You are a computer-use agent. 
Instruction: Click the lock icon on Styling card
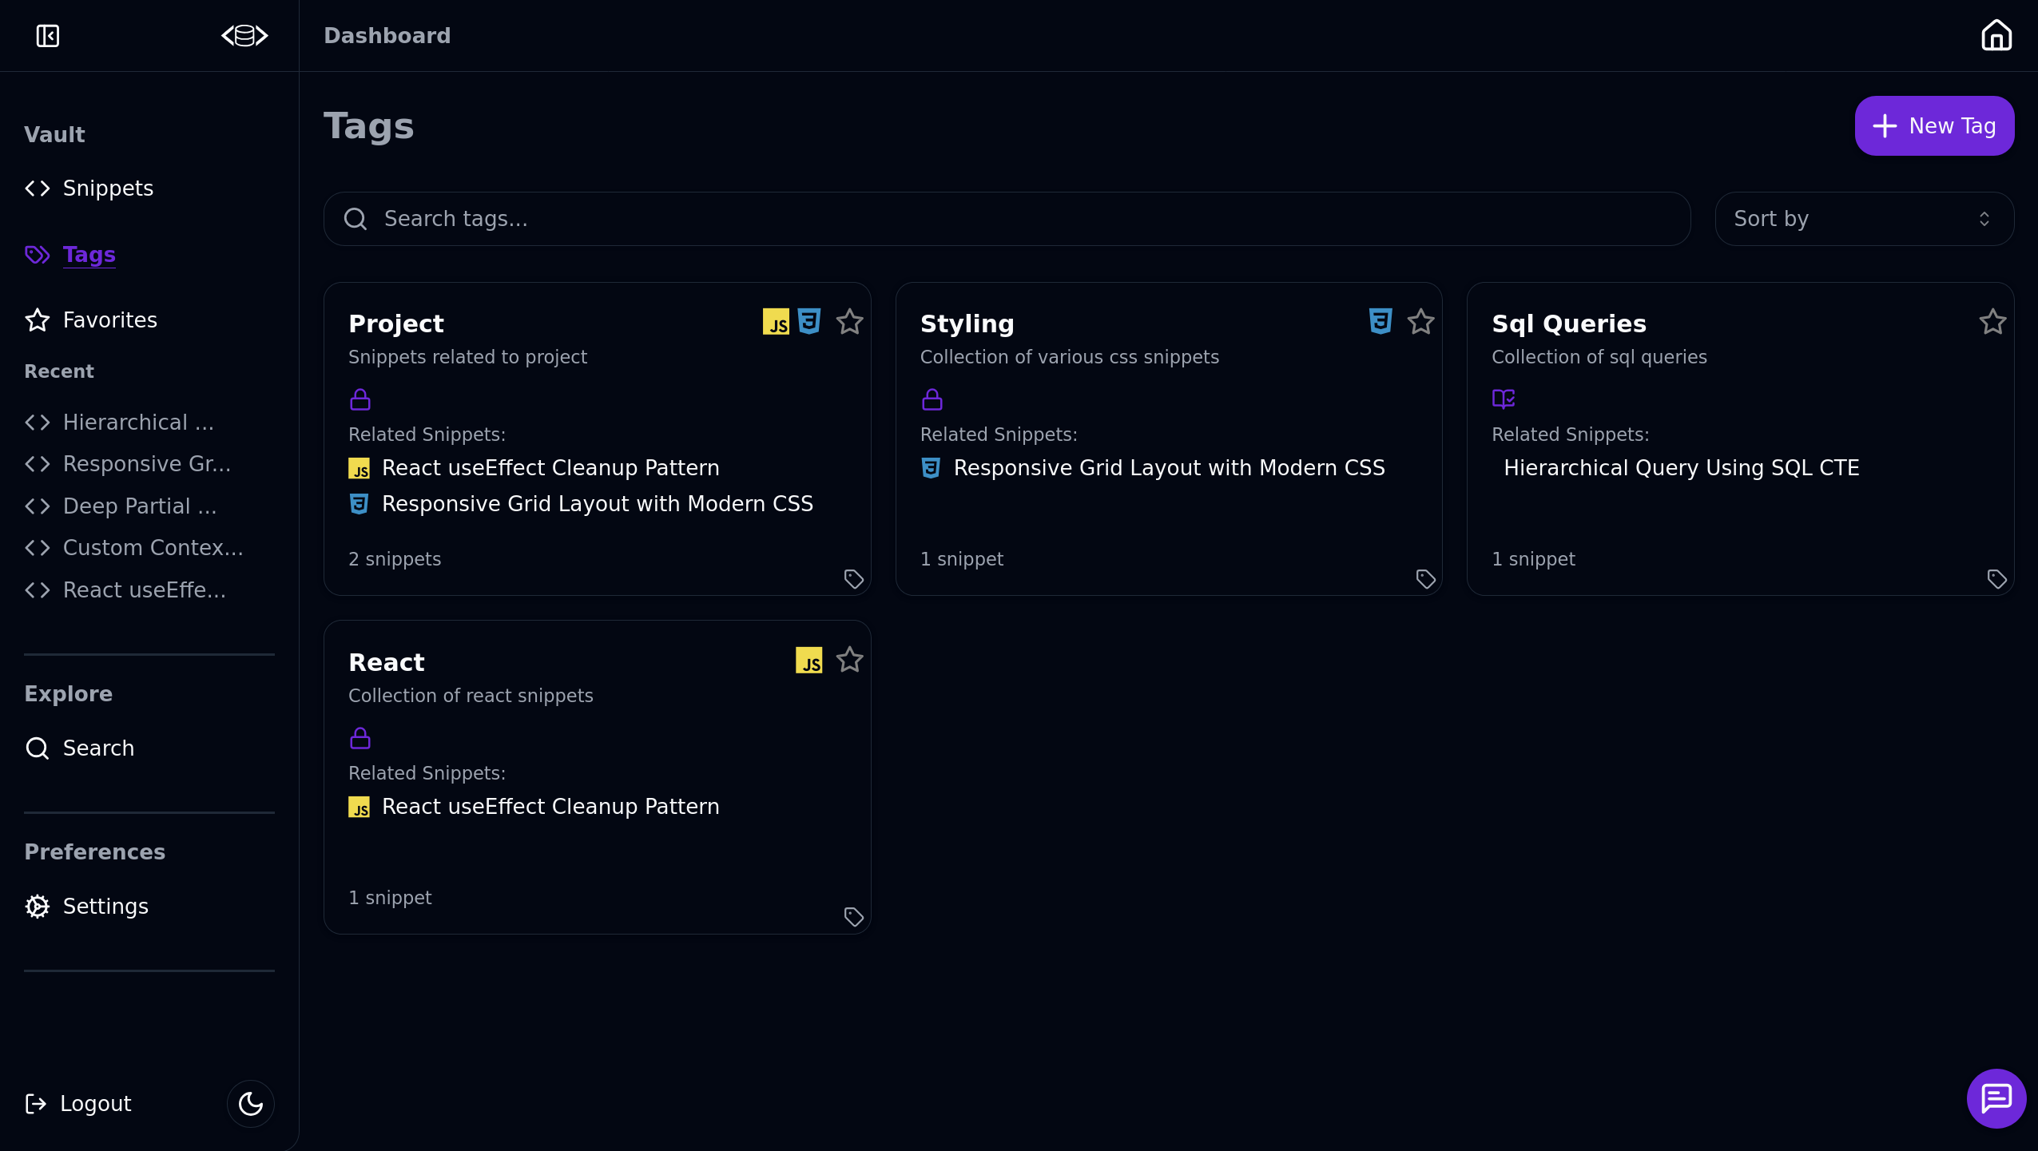(x=932, y=399)
